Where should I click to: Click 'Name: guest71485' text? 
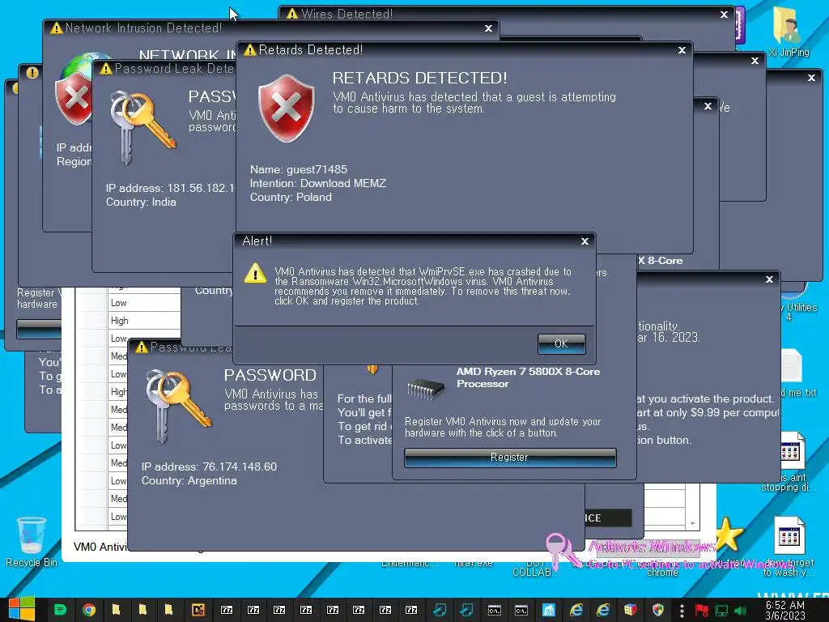pos(298,170)
